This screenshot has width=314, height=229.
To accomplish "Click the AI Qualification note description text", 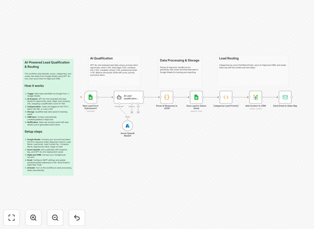I will coord(114,70).
